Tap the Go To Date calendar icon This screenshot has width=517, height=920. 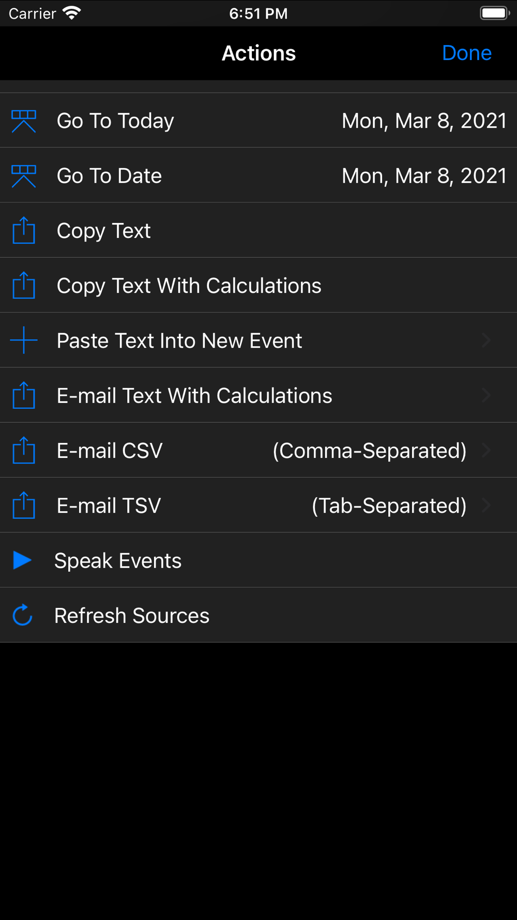coord(24,176)
